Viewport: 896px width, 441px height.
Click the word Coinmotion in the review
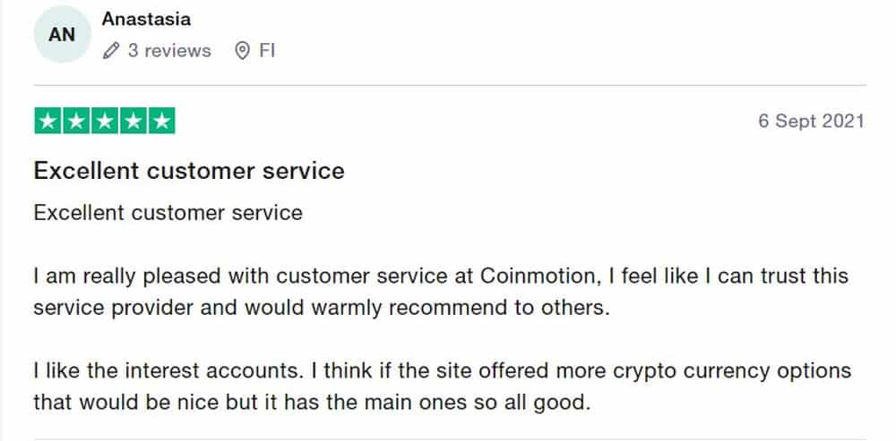tap(529, 276)
